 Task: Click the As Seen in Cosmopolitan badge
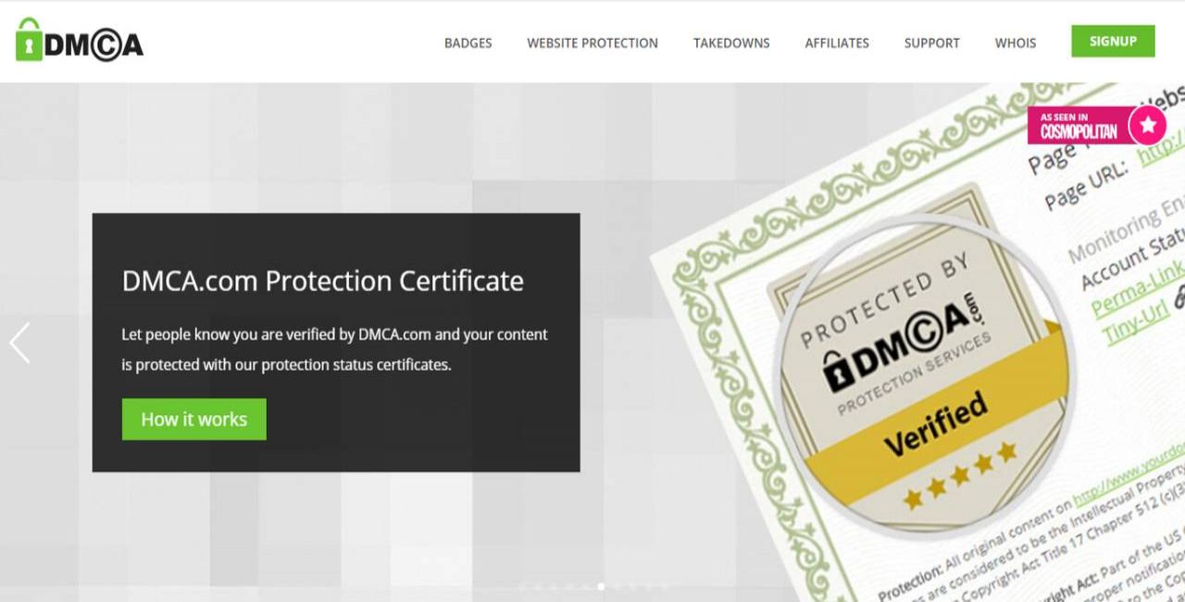(x=1096, y=125)
